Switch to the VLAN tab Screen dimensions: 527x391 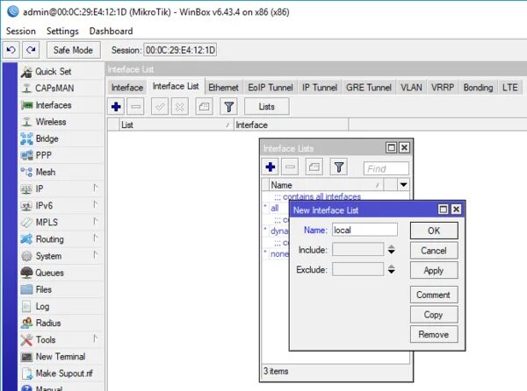click(x=411, y=88)
